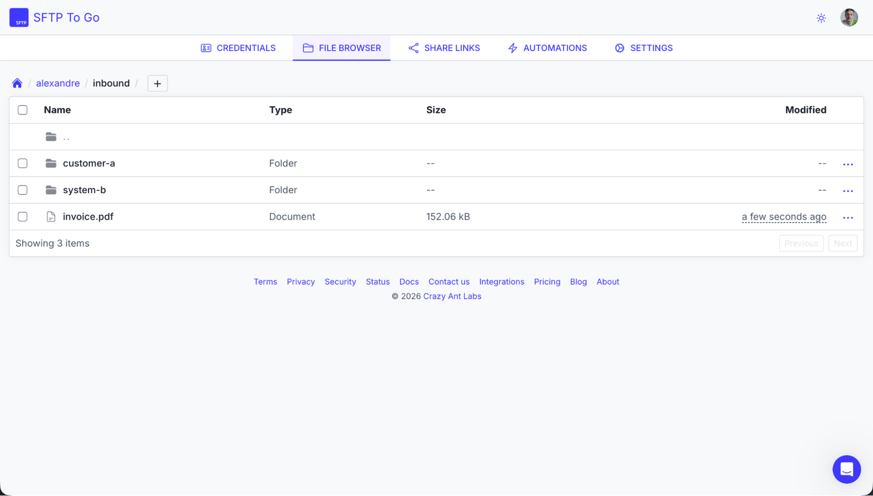This screenshot has width=873, height=496.
Task: Open the more options menu for customer-a
Action: tap(848, 164)
